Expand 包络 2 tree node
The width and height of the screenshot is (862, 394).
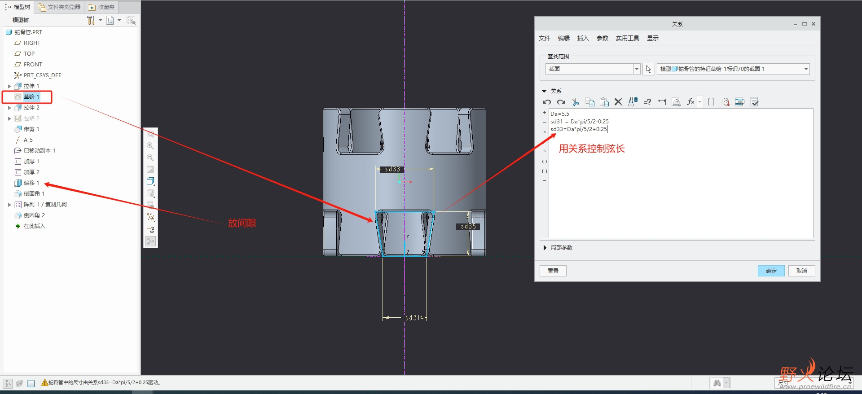(9, 118)
